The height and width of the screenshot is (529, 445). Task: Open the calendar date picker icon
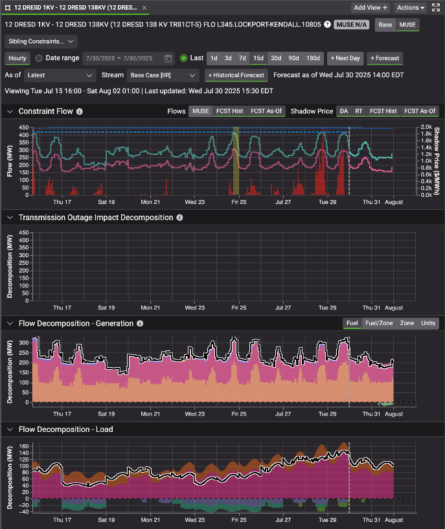[x=168, y=58]
